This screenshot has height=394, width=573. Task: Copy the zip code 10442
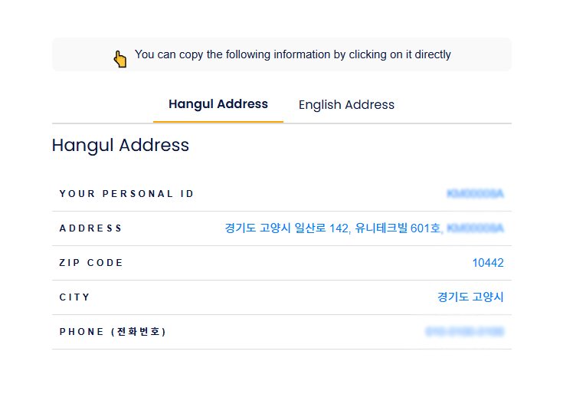click(x=488, y=263)
